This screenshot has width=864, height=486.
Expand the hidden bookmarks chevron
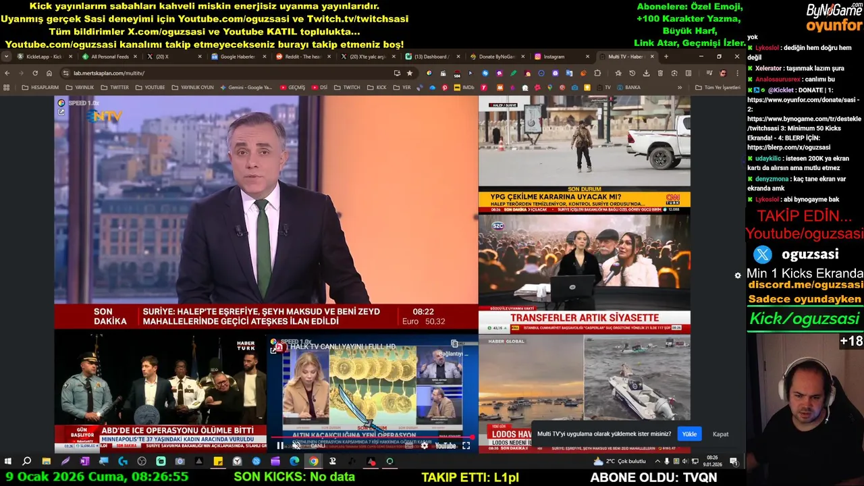point(680,87)
